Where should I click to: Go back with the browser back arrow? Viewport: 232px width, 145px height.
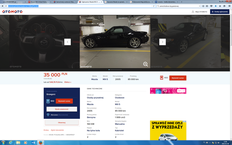pyautogui.click(x=3, y=6)
